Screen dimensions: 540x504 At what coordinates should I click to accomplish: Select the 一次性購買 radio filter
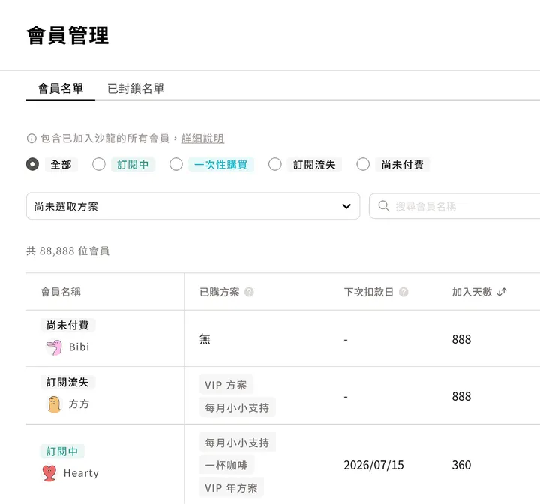(176, 164)
